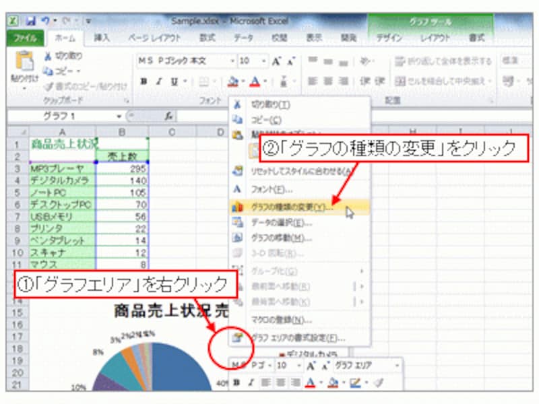Image resolution: width=539 pixels, height=404 pixels.
Task: Select データの選択(E)... in context menu
Action: tap(300, 223)
